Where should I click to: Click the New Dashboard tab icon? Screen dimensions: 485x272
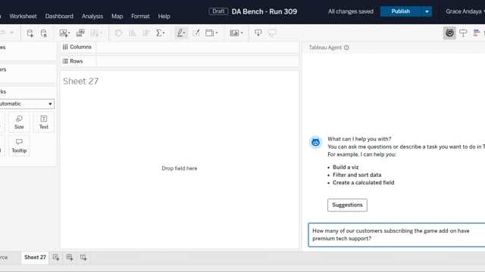tap(70, 257)
